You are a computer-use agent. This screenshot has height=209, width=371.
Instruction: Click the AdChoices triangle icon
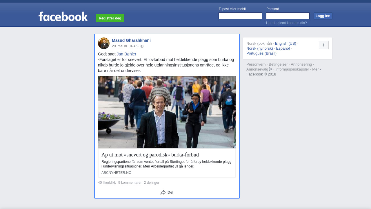click(271, 69)
